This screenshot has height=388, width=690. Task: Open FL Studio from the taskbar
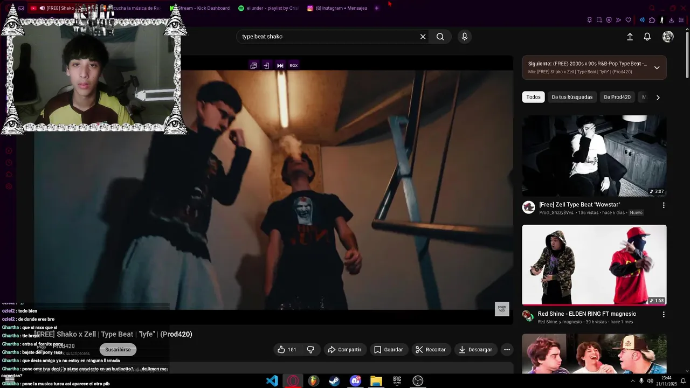pos(313,381)
